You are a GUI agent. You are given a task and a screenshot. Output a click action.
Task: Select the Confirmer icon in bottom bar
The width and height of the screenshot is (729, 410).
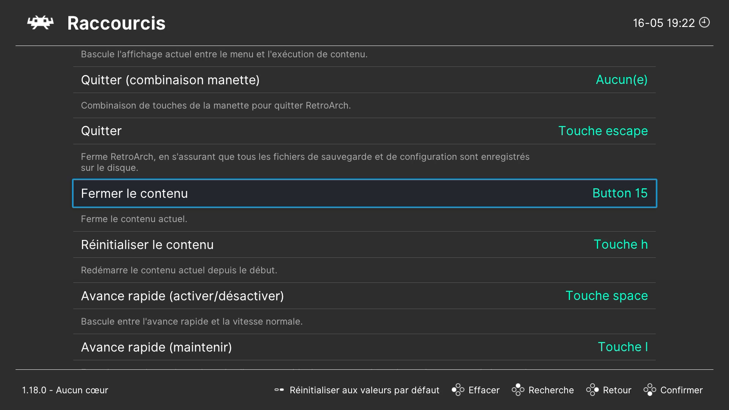pos(650,390)
